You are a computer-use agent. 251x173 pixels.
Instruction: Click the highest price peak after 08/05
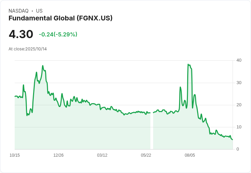click(188, 64)
